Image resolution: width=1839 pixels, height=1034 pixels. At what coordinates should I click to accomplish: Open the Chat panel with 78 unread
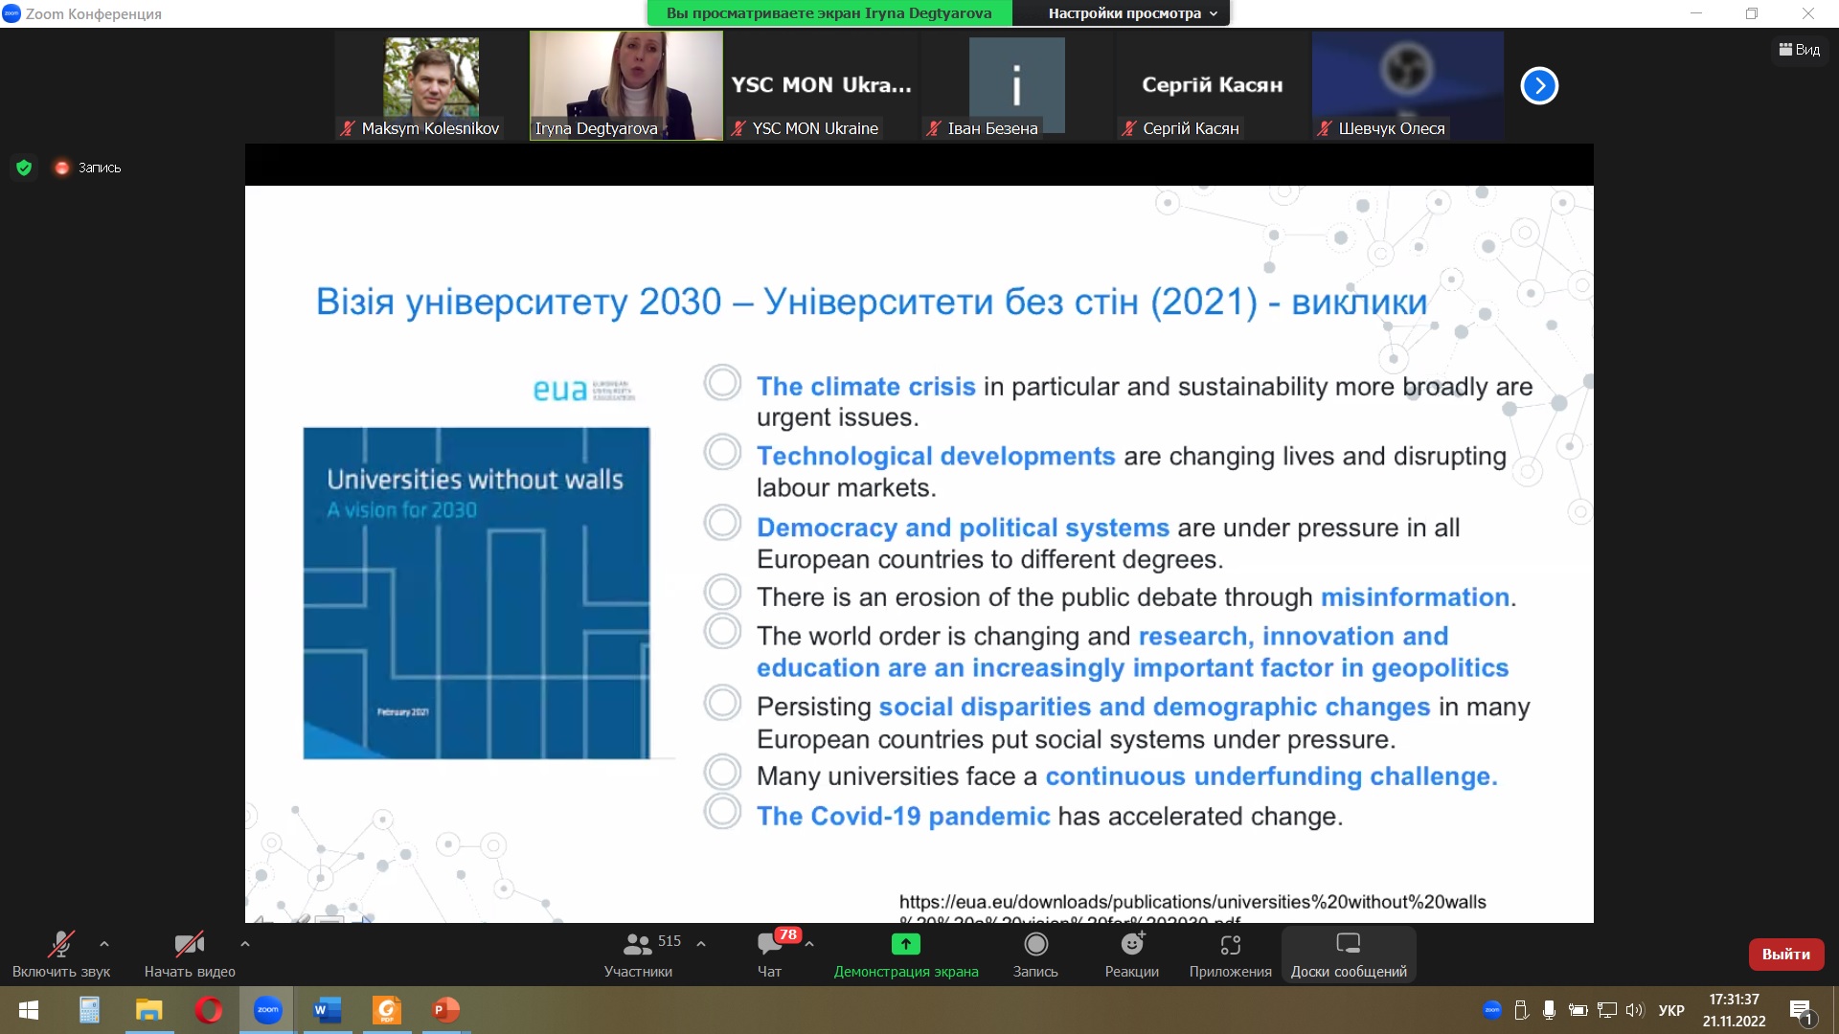(x=770, y=945)
